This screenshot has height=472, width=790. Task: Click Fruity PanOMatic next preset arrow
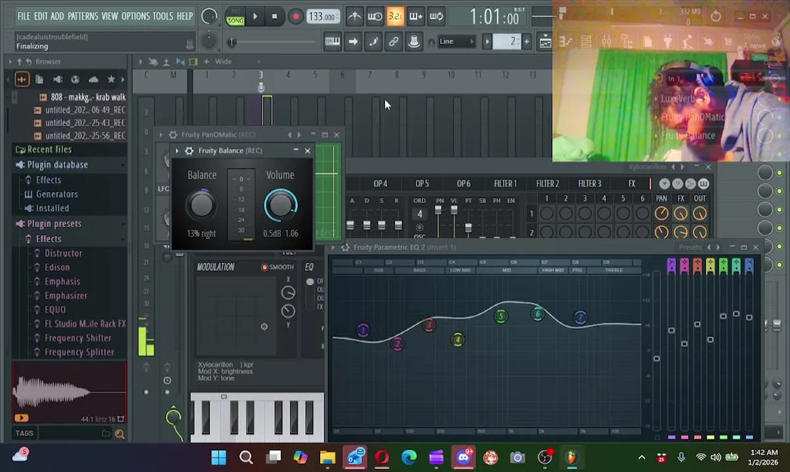[299, 135]
